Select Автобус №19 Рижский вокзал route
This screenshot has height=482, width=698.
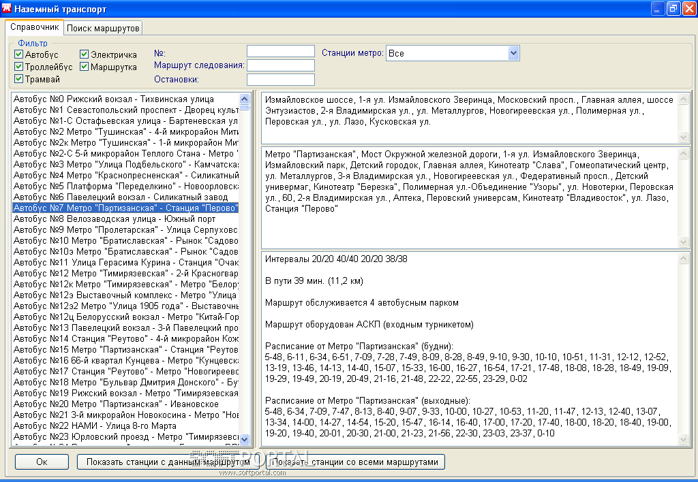coord(125,393)
